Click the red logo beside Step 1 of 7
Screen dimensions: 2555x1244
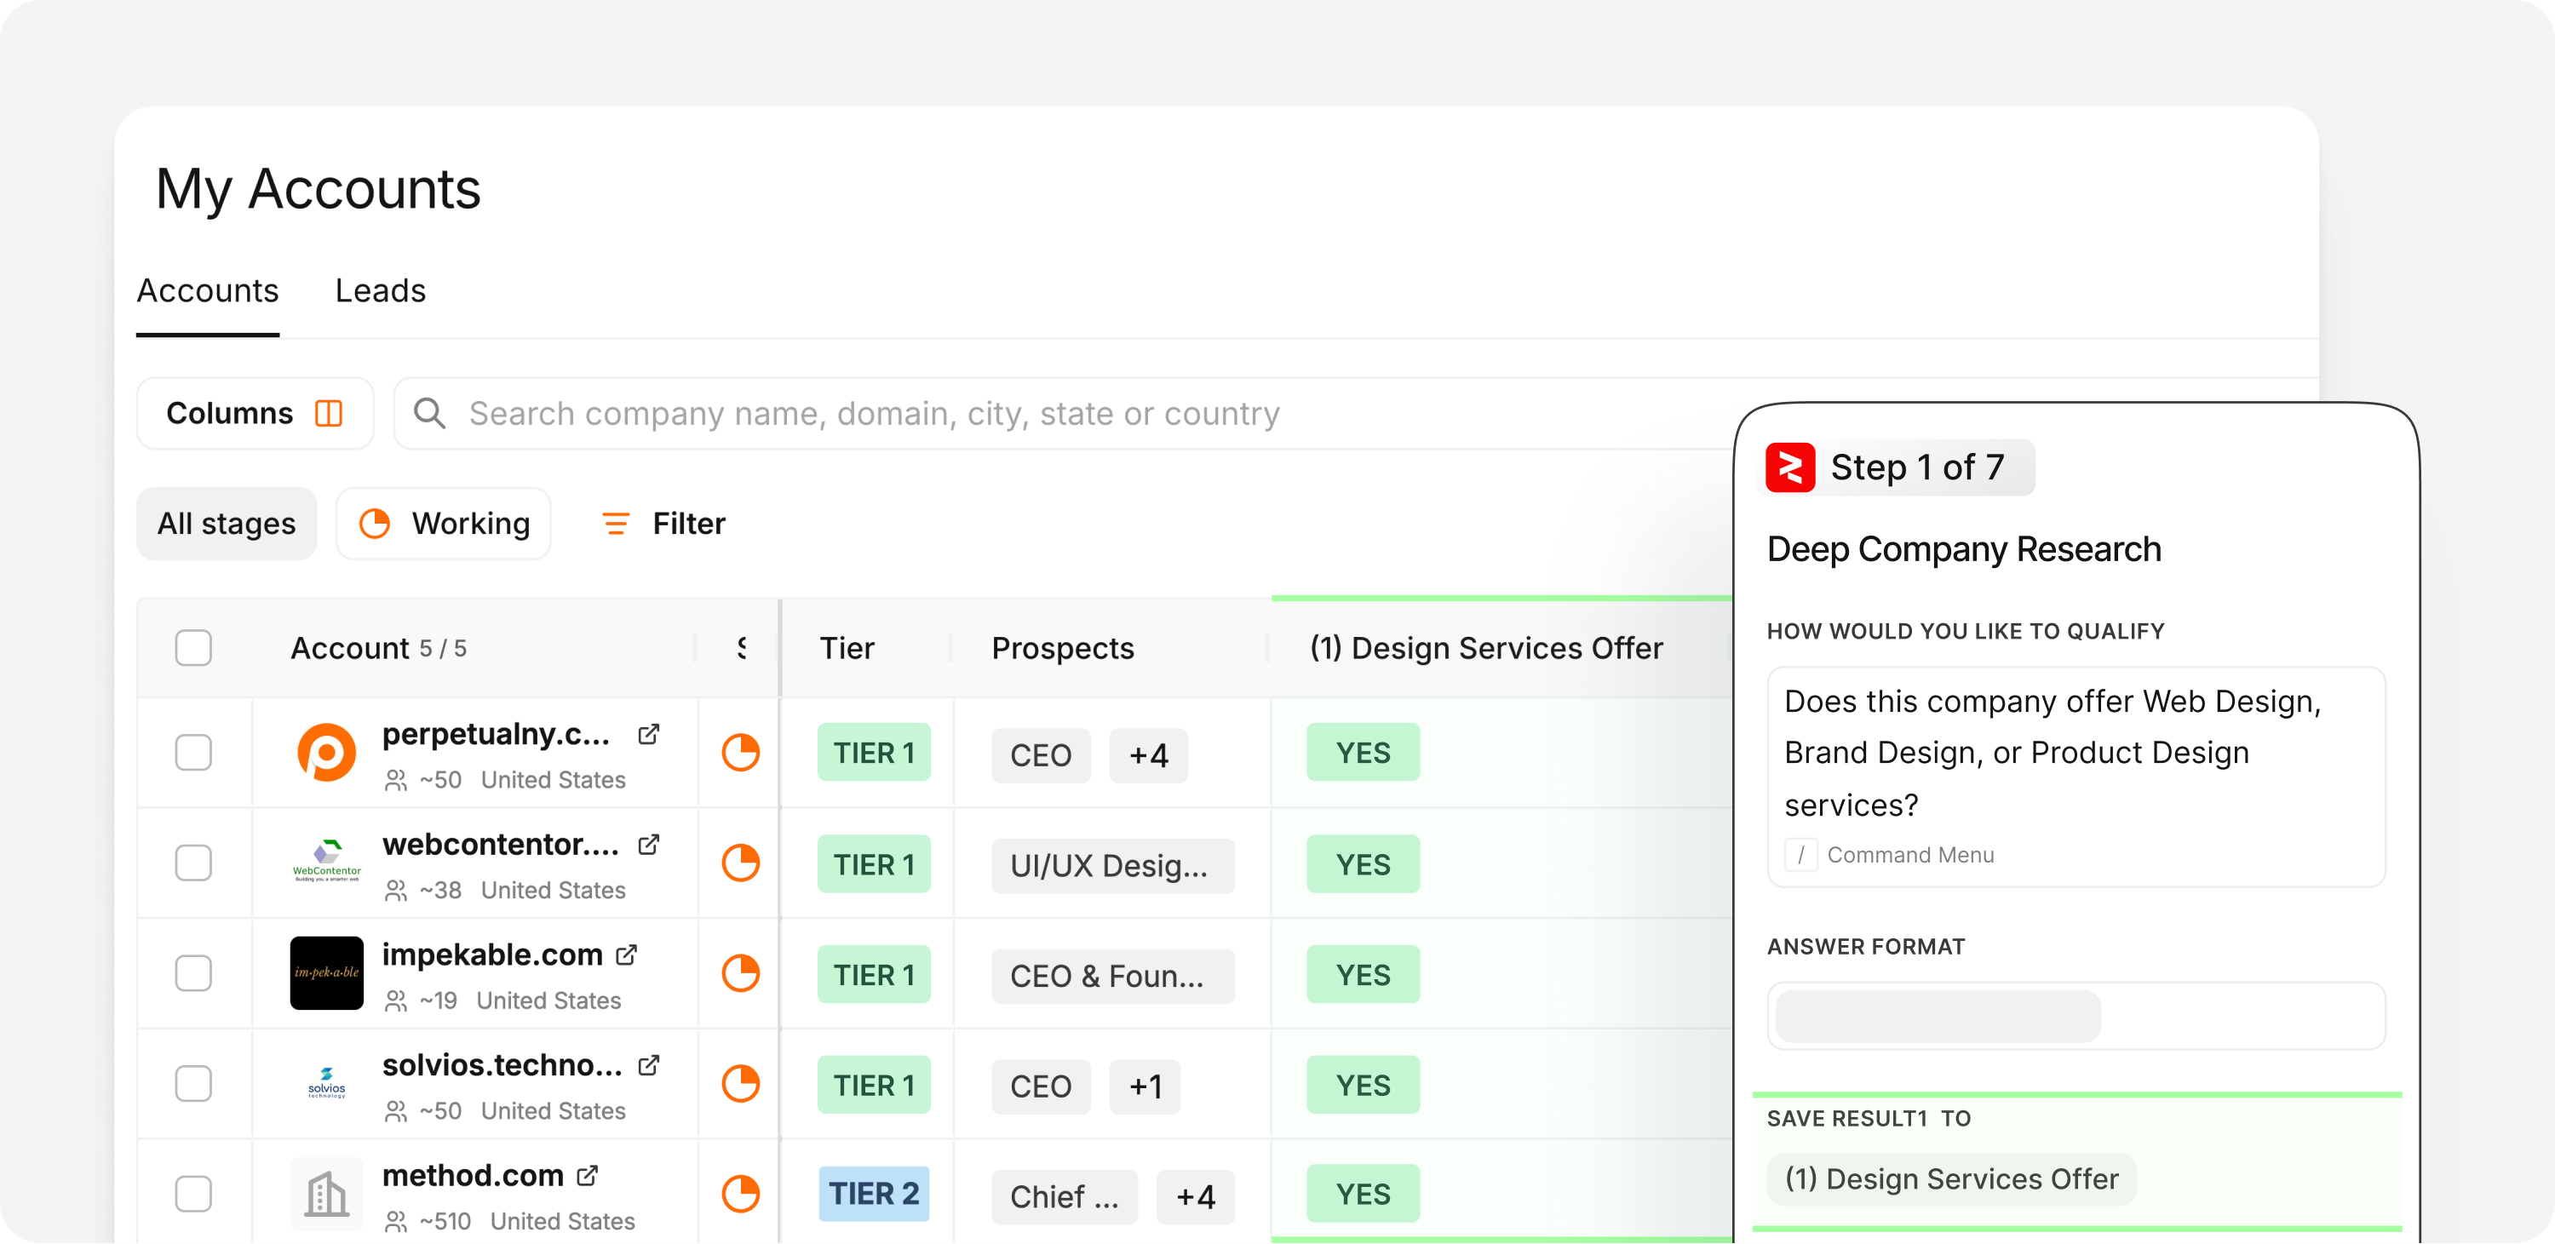pos(1790,467)
